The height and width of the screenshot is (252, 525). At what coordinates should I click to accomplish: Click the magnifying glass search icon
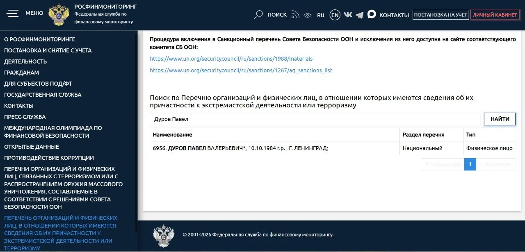[258, 15]
